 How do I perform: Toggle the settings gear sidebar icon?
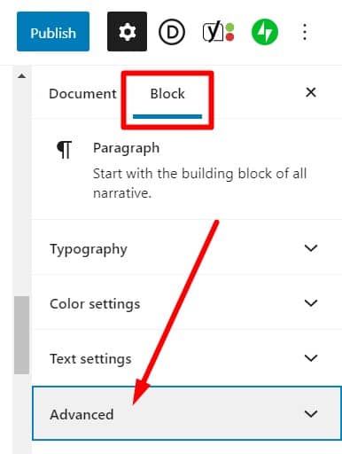127,32
